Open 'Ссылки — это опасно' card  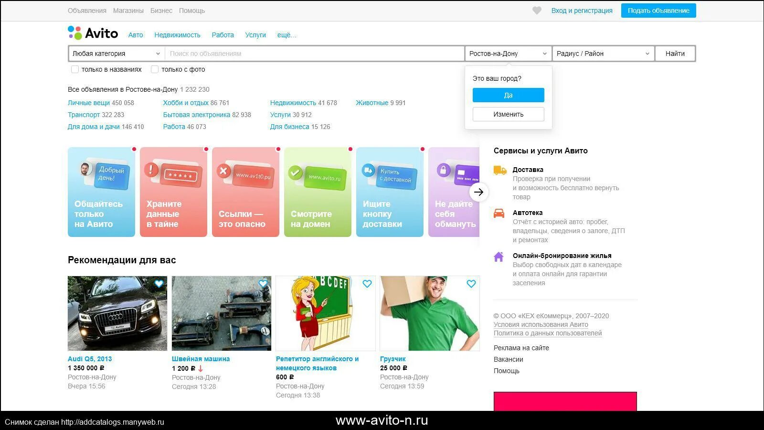coord(245,192)
